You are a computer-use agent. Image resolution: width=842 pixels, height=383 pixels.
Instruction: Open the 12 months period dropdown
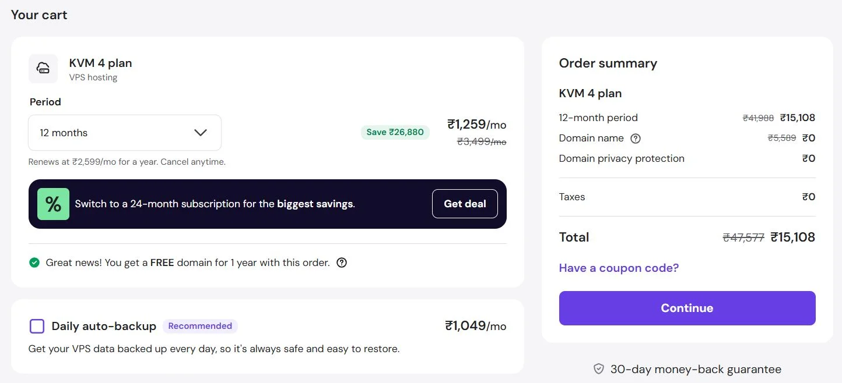[x=125, y=133]
